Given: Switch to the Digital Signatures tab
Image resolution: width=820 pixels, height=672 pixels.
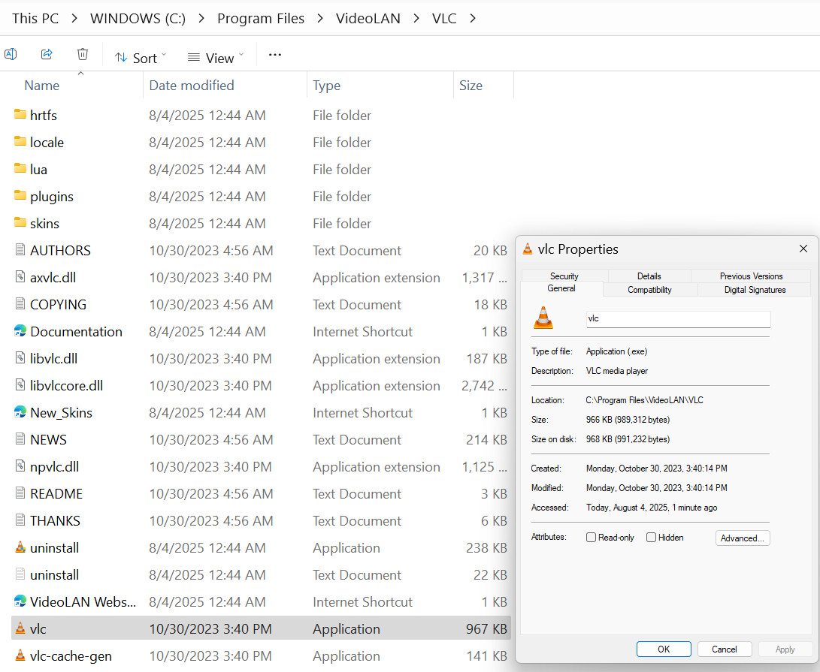Looking at the screenshot, I should point(755,290).
